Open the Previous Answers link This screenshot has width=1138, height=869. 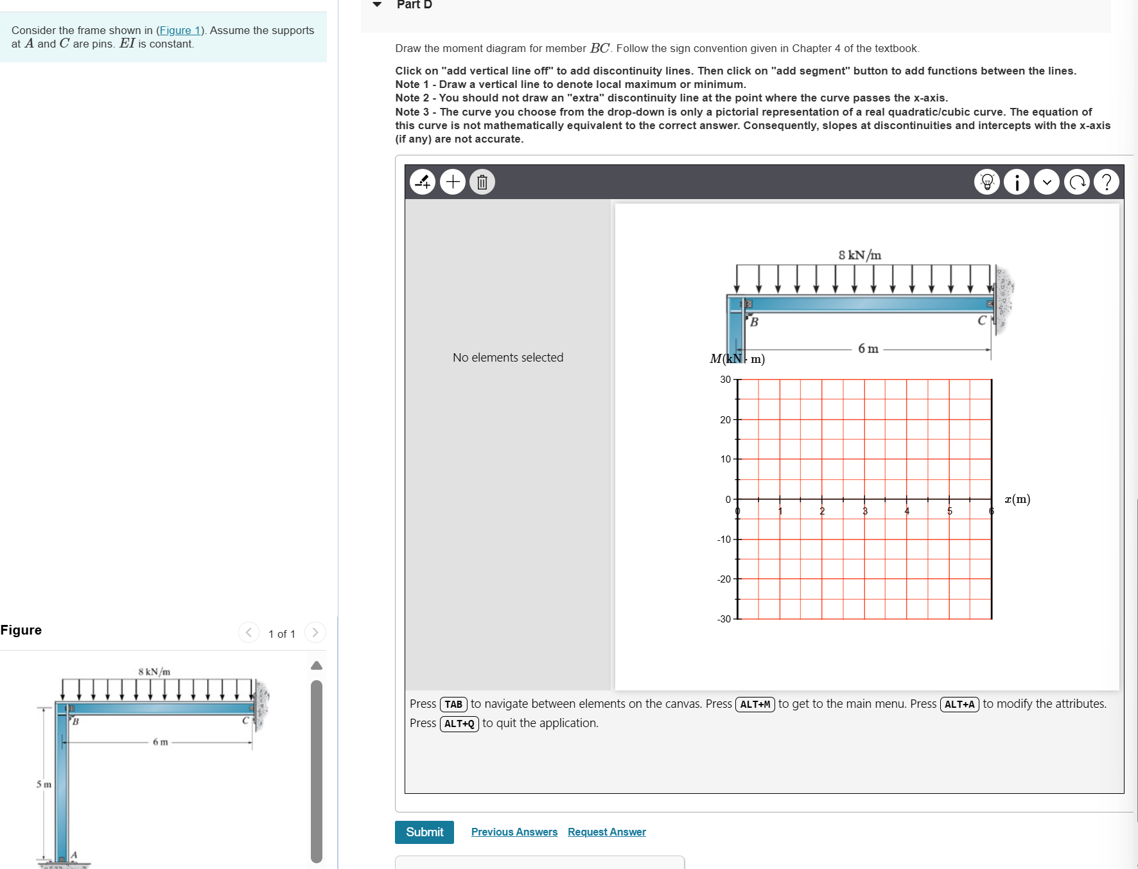tap(514, 832)
